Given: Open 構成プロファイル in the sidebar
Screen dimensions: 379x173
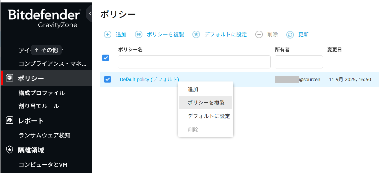Looking at the screenshot, I should pos(41,93).
